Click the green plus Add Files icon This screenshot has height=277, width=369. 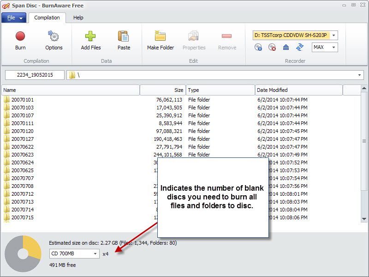tap(90, 36)
